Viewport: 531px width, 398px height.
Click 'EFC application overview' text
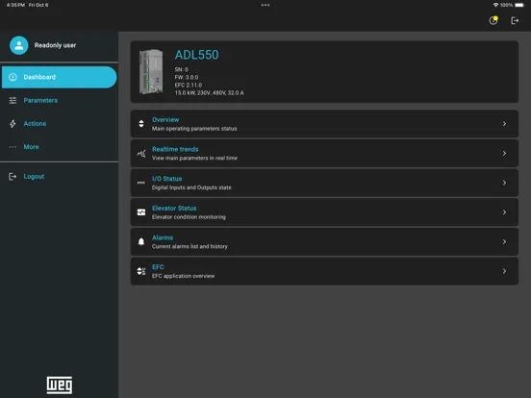click(x=183, y=276)
